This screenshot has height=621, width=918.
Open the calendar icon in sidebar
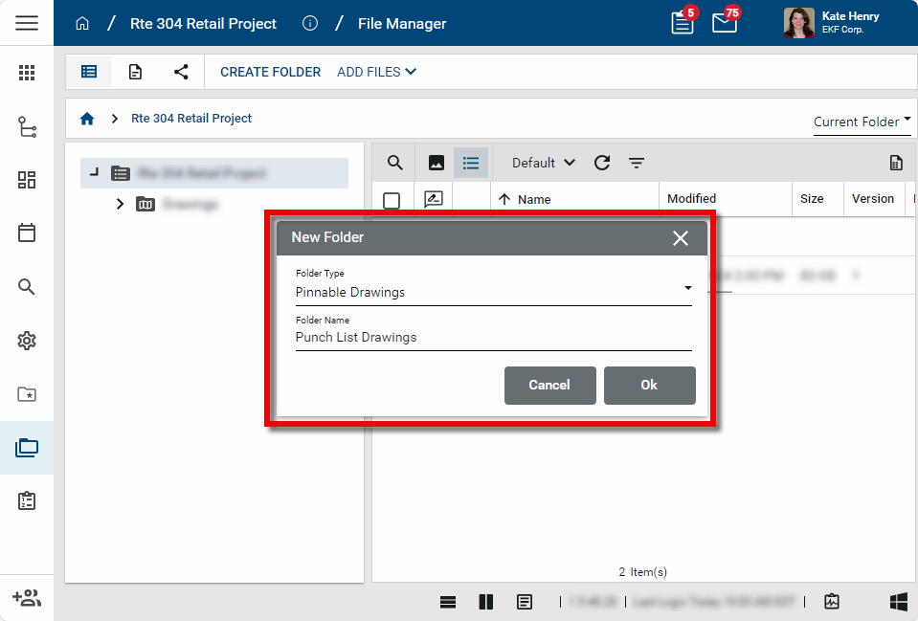[27, 233]
